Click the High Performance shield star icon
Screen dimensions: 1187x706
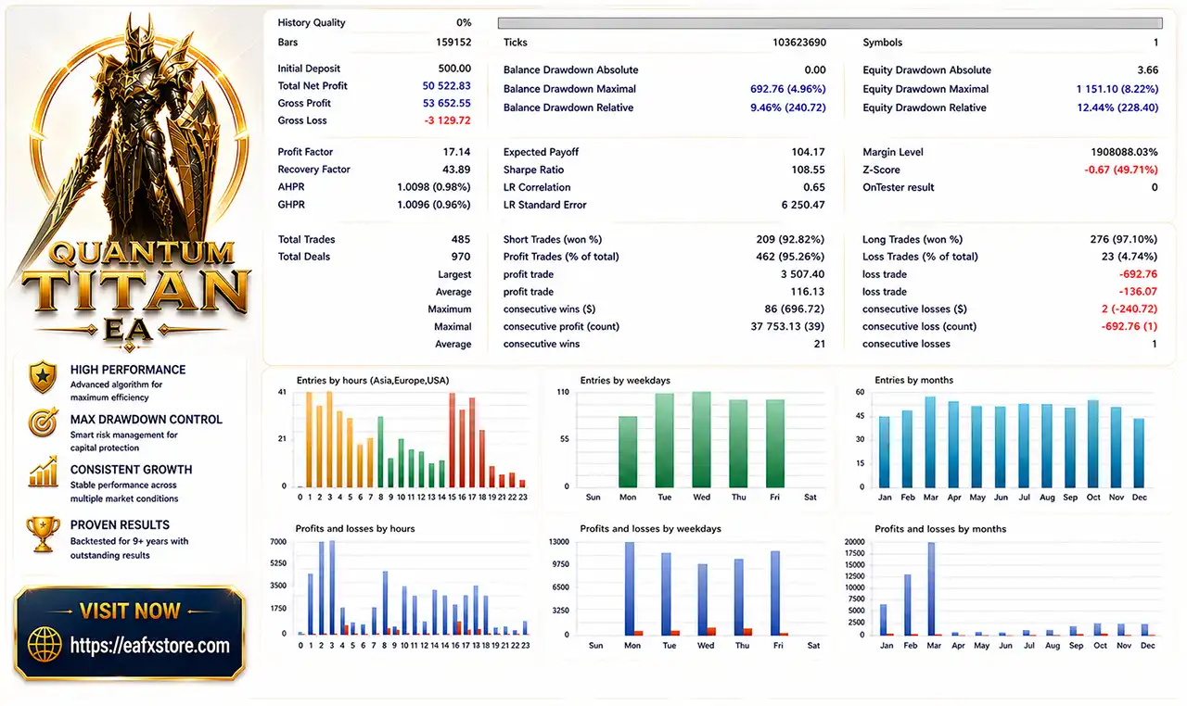pyautogui.click(x=43, y=376)
